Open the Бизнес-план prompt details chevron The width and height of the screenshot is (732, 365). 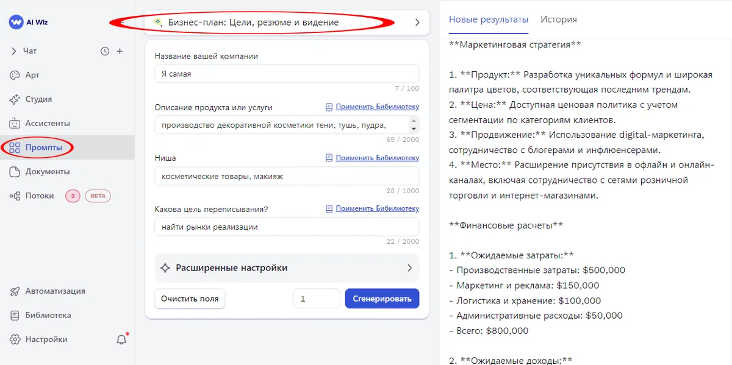[x=417, y=21]
